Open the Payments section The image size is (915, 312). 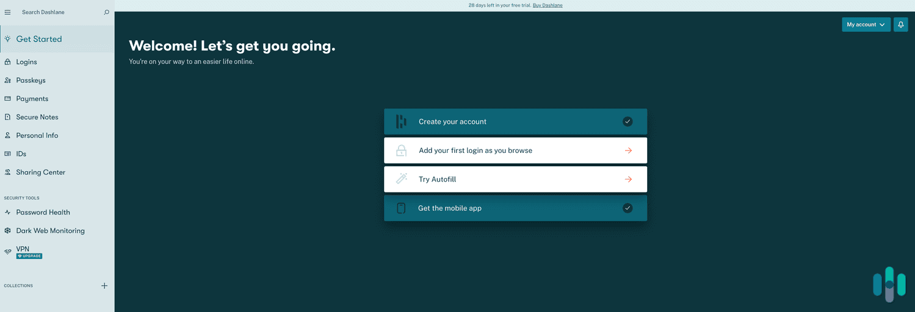(32, 99)
